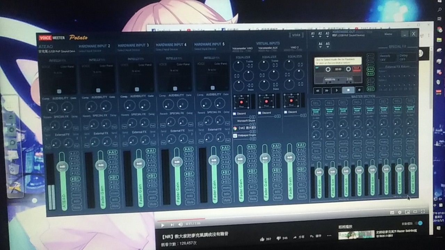
Task: Switch YouTube player to theater mode
Action: point(415,211)
